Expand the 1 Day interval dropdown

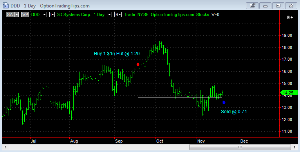(x=109, y=14)
